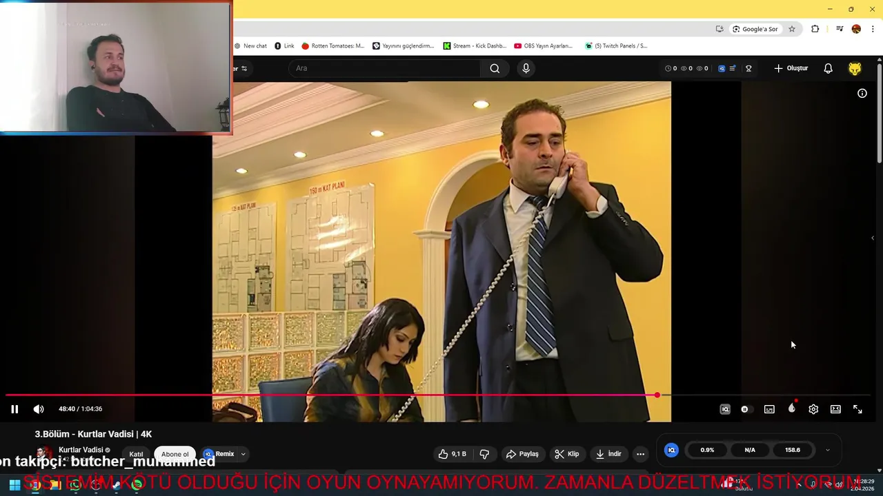The height and width of the screenshot is (496, 883).
Task: Download the video with İndir
Action: tap(608, 454)
